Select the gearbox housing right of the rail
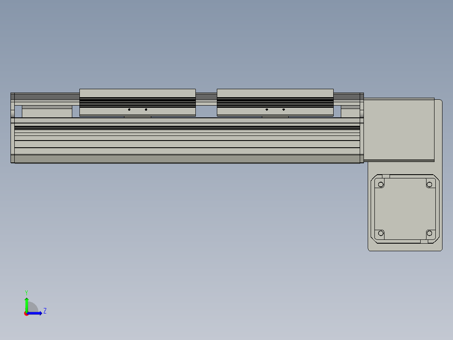The width and height of the screenshot is (453, 340). (399, 130)
